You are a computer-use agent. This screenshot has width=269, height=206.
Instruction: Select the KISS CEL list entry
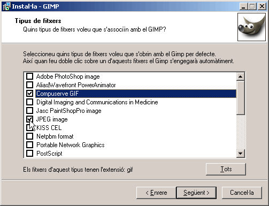(x=49, y=128)
